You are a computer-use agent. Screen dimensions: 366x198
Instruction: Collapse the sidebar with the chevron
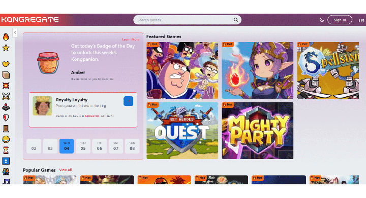pos(15,33)
